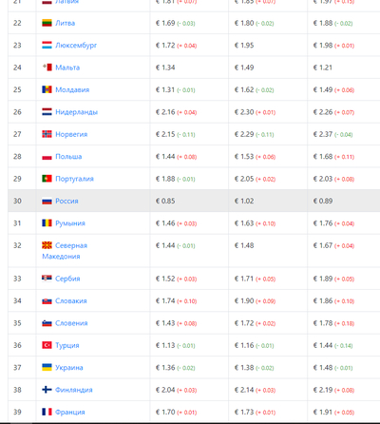Open the Франция country link
Image resolution: width=380 pixels, height=424 pixels.
70,412
